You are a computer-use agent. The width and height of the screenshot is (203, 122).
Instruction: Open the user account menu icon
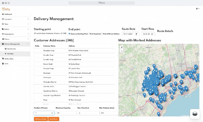click(x=198, y=9)
